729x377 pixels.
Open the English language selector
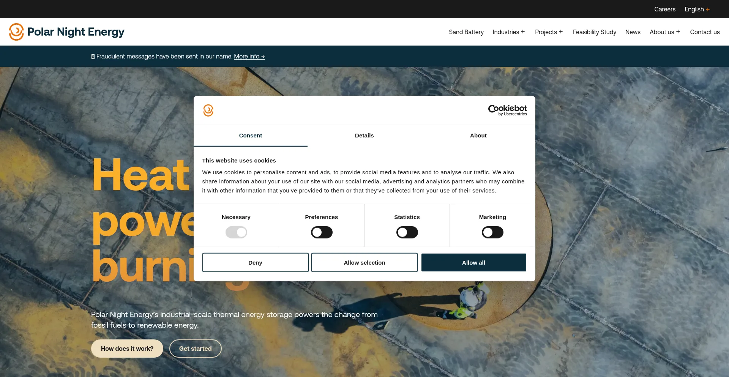(x=697, y=9)
